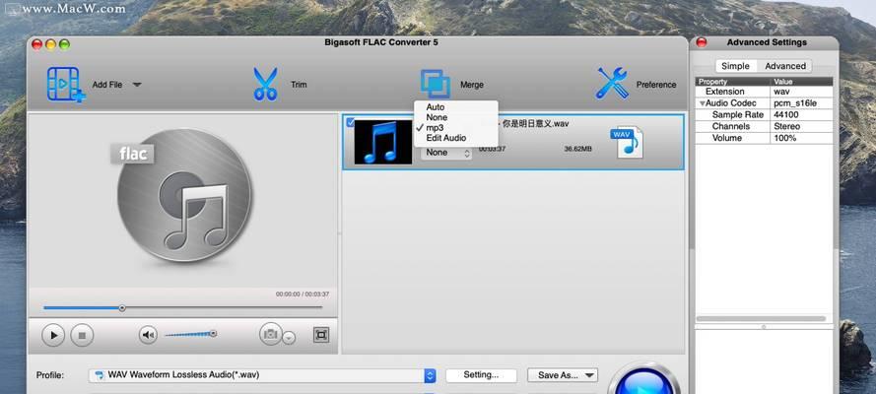Click the Setting... button
The height and width of the screenshot is (394, 876).
481,375
